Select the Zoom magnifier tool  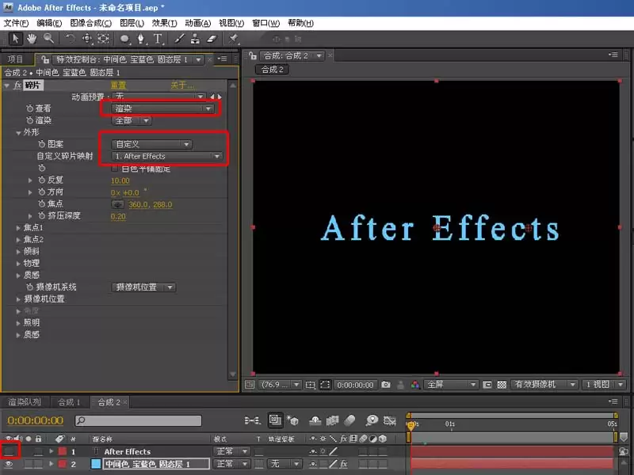pos(49,39)
